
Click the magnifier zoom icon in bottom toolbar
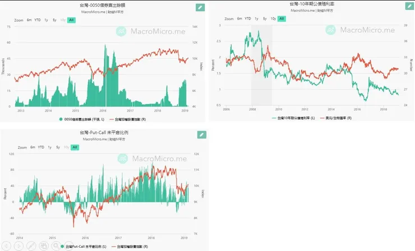coord(55,245)
